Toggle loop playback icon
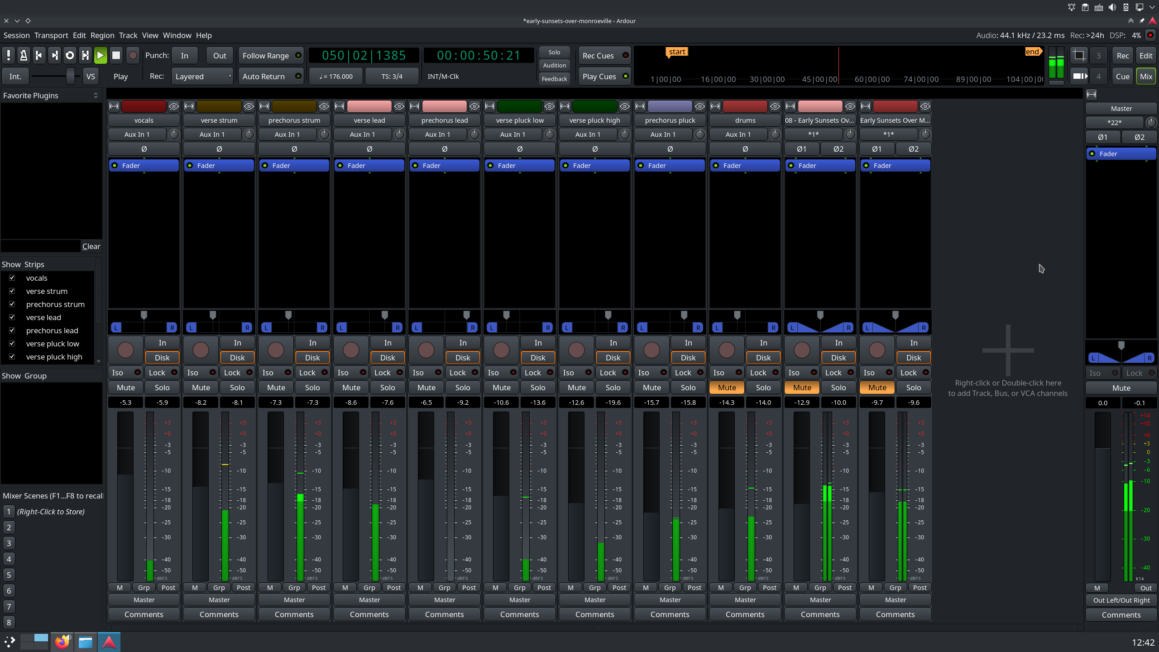1159x652 pixels. [x=70, y=55]
